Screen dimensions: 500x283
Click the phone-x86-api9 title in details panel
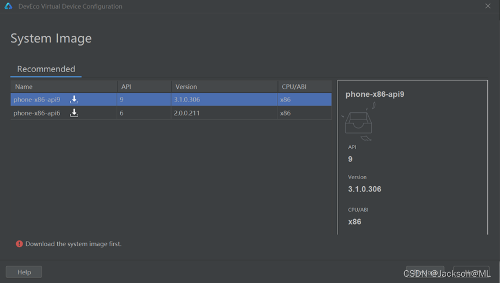click(375, 95)
